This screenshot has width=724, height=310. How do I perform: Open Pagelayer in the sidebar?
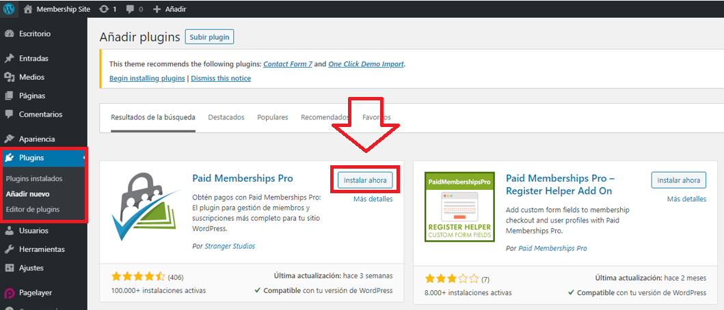tap(36, 293)
